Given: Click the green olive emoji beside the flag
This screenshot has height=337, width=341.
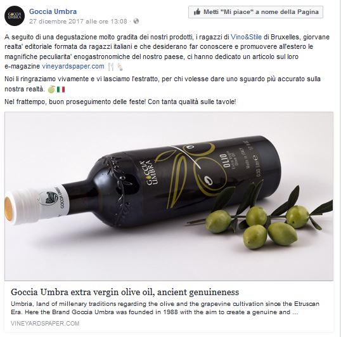Looking at the screenshot, I should [51, 89].
